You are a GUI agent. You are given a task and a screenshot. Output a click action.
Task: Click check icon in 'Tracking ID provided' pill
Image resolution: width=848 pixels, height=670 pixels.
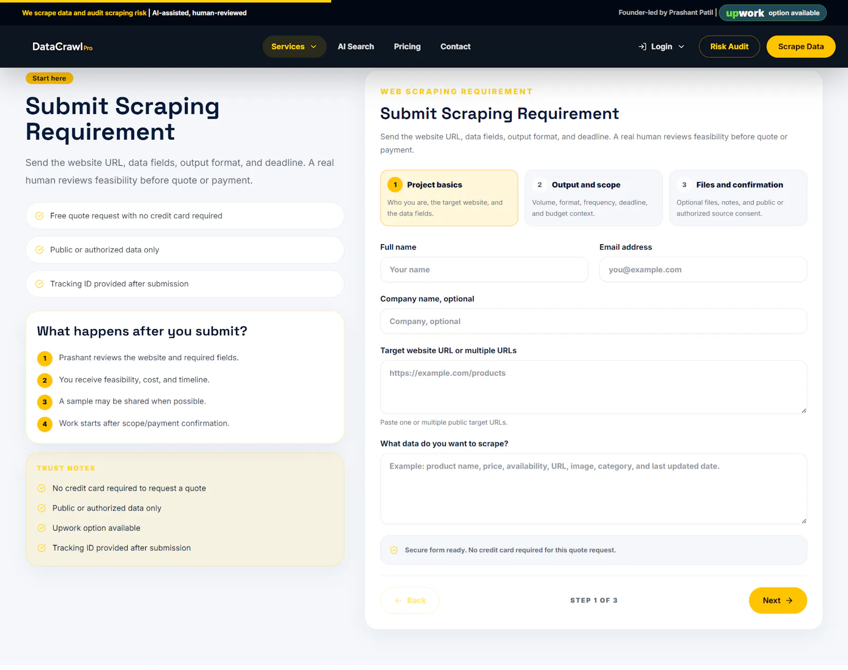pyautogui.click(x=39, y=284)
